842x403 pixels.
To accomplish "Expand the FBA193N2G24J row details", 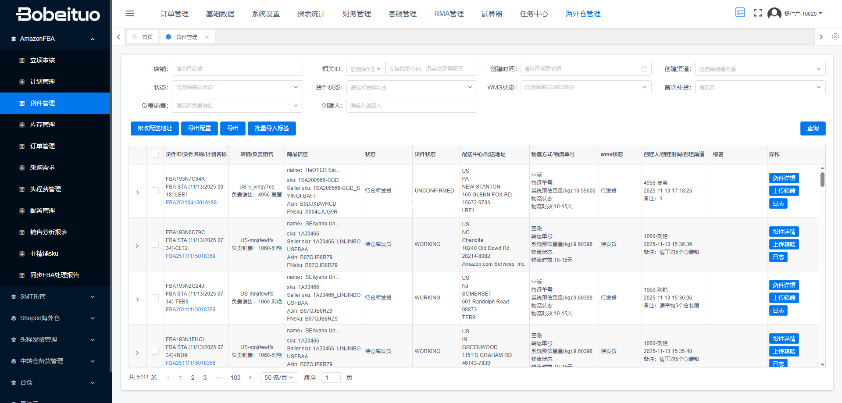I will coord(137,300).
